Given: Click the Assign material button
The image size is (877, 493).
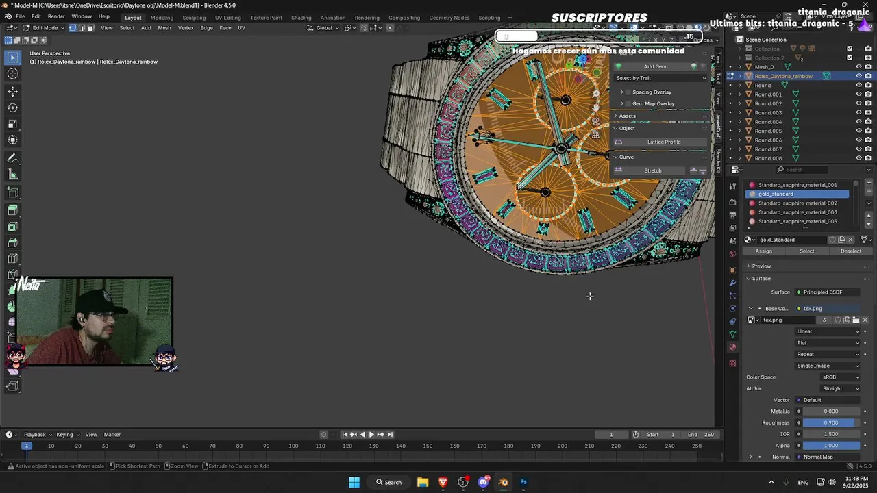Looking at the screenshot, I should click(x=764, y=251).
